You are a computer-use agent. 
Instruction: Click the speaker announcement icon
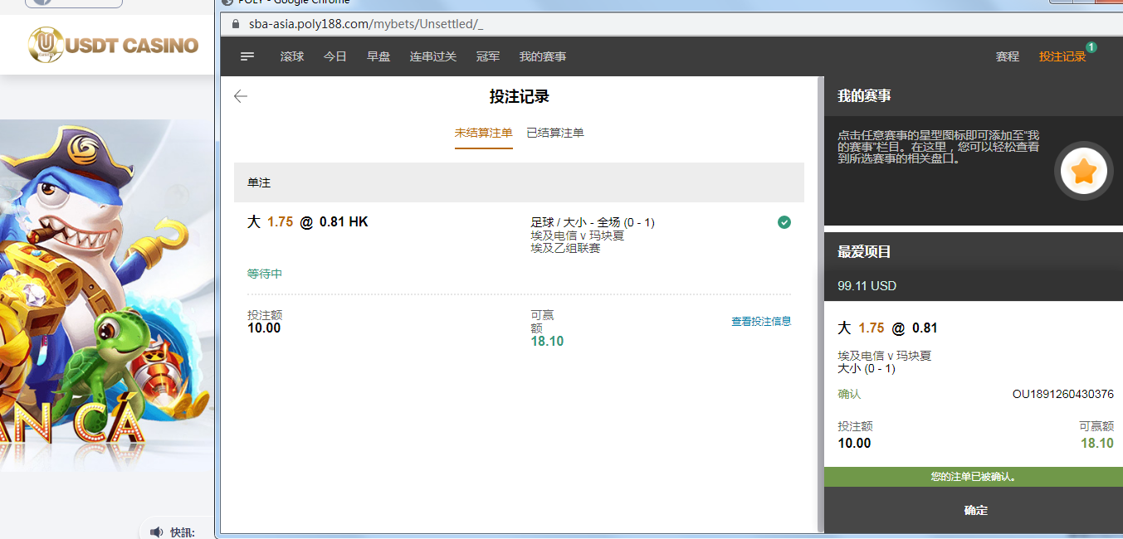156,532
